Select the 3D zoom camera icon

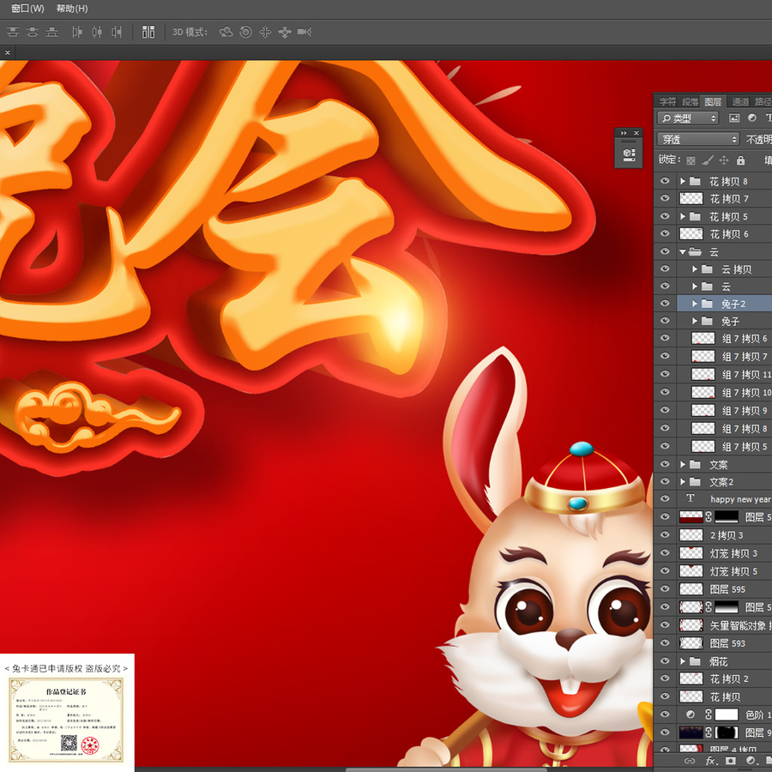(x=305, y=32)
